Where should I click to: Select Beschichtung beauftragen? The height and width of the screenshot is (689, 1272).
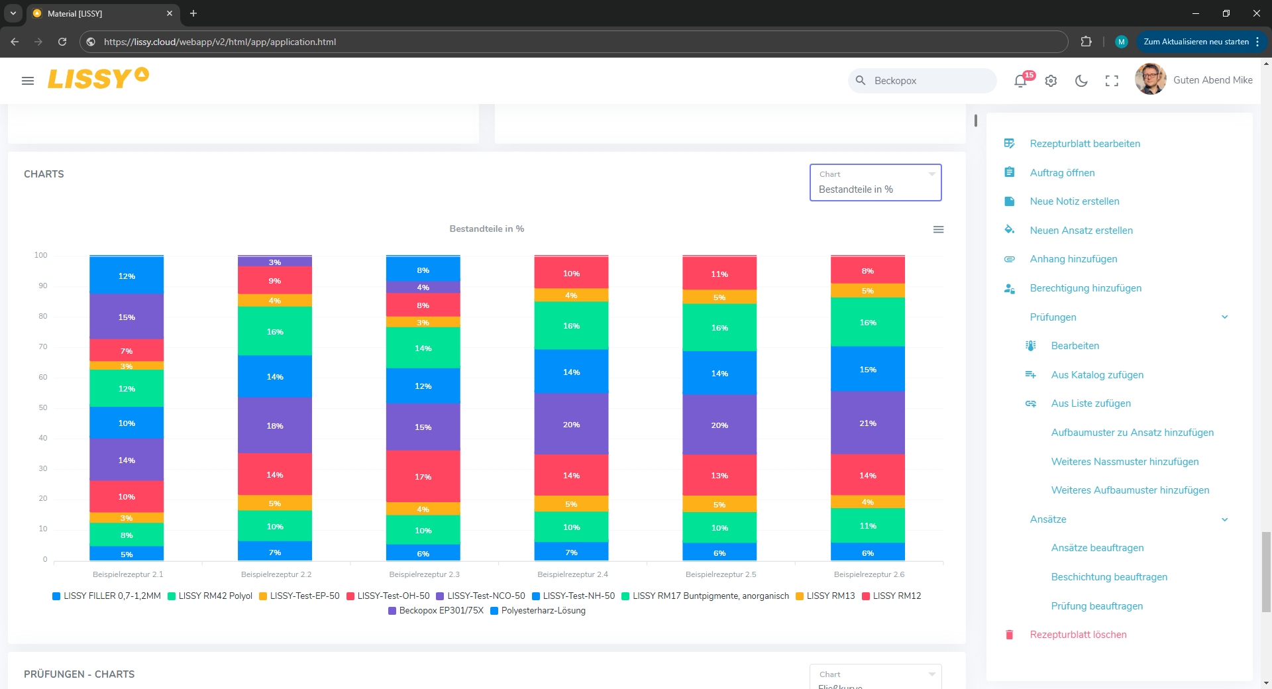[x=1109, y=577]
